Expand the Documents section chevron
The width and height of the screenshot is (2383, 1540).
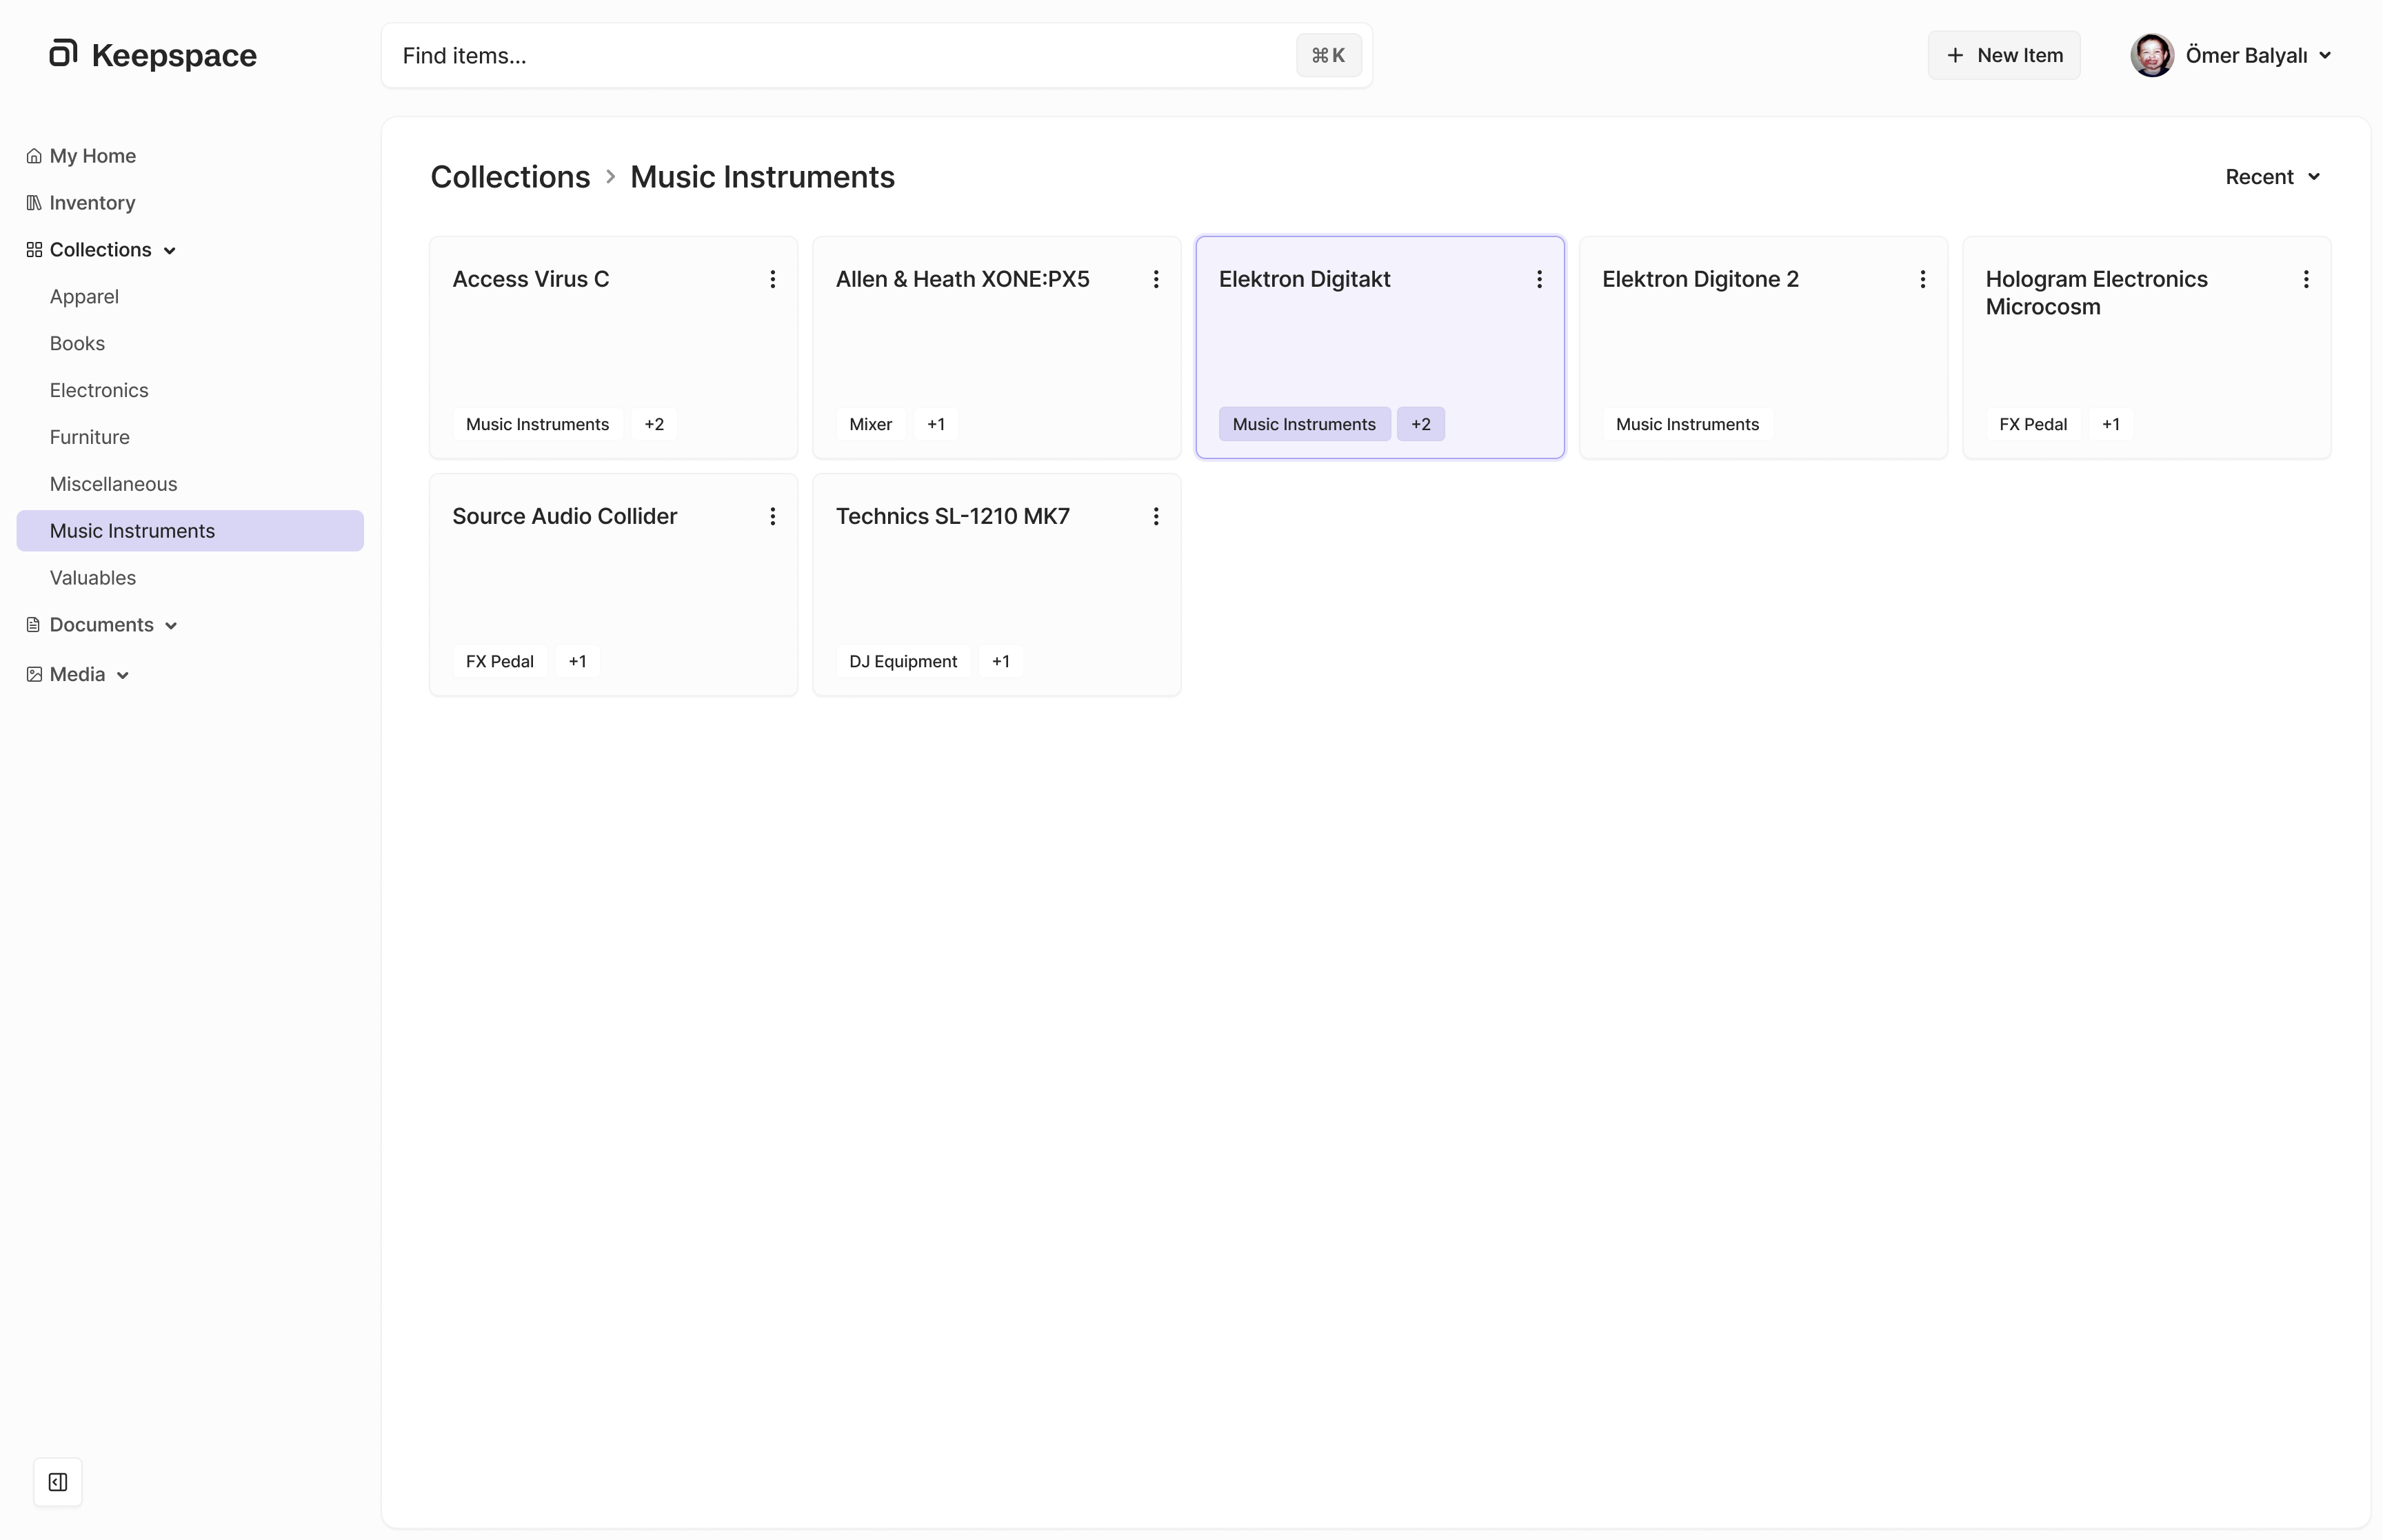[171, 626]
